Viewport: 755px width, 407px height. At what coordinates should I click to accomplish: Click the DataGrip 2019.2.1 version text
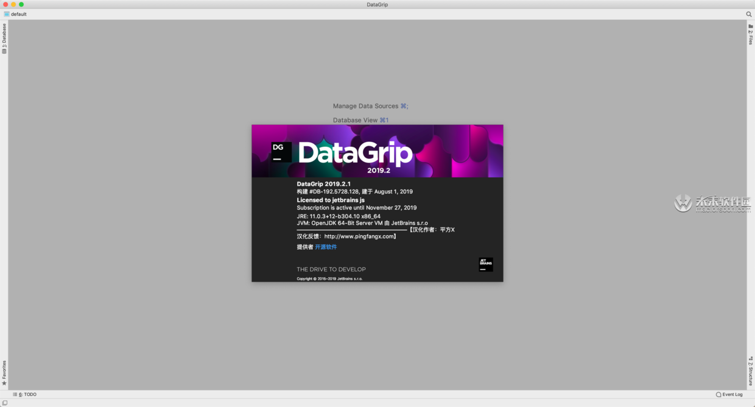(324, 183)
